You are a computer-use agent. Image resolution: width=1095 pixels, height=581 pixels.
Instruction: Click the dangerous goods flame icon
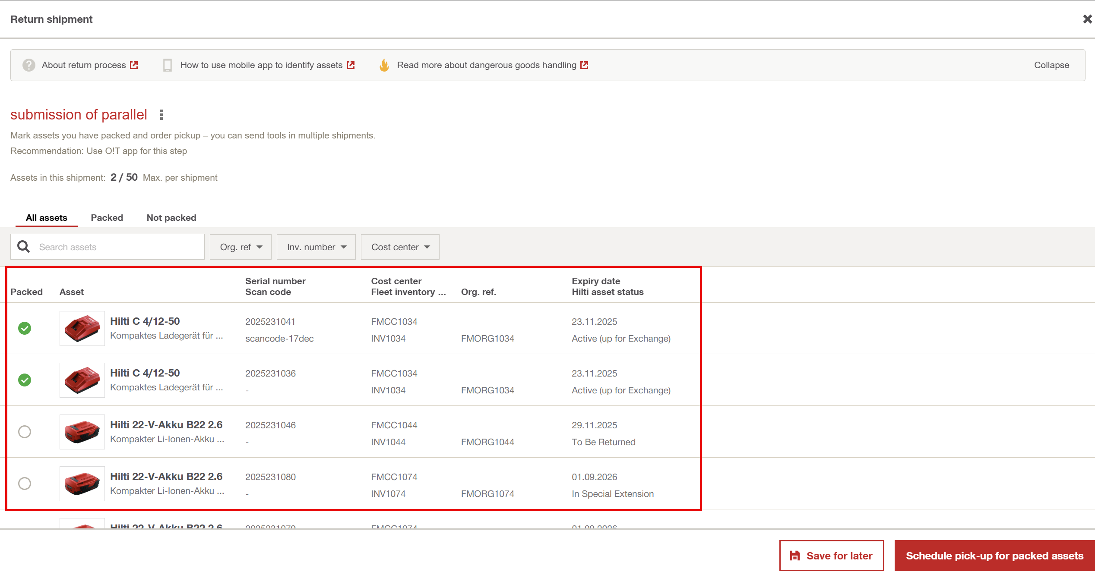[384, 65]
